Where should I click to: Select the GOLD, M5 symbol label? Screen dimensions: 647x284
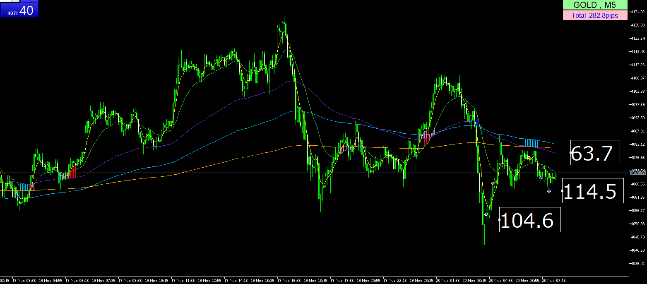point(595,5)
